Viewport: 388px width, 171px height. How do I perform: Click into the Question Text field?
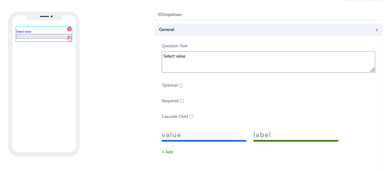point(268,62)
